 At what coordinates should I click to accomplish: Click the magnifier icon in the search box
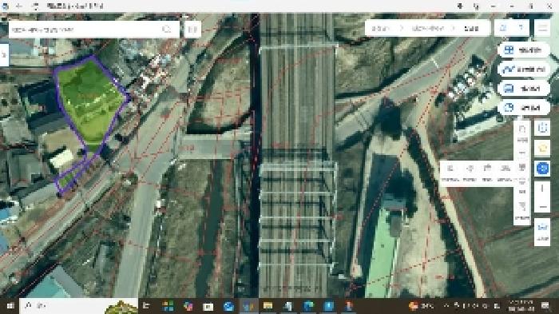(166, 30)
